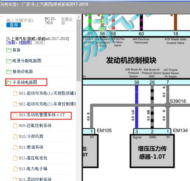Click document icon of S10 entry
The image size is (190, 181).
point(15,136)
